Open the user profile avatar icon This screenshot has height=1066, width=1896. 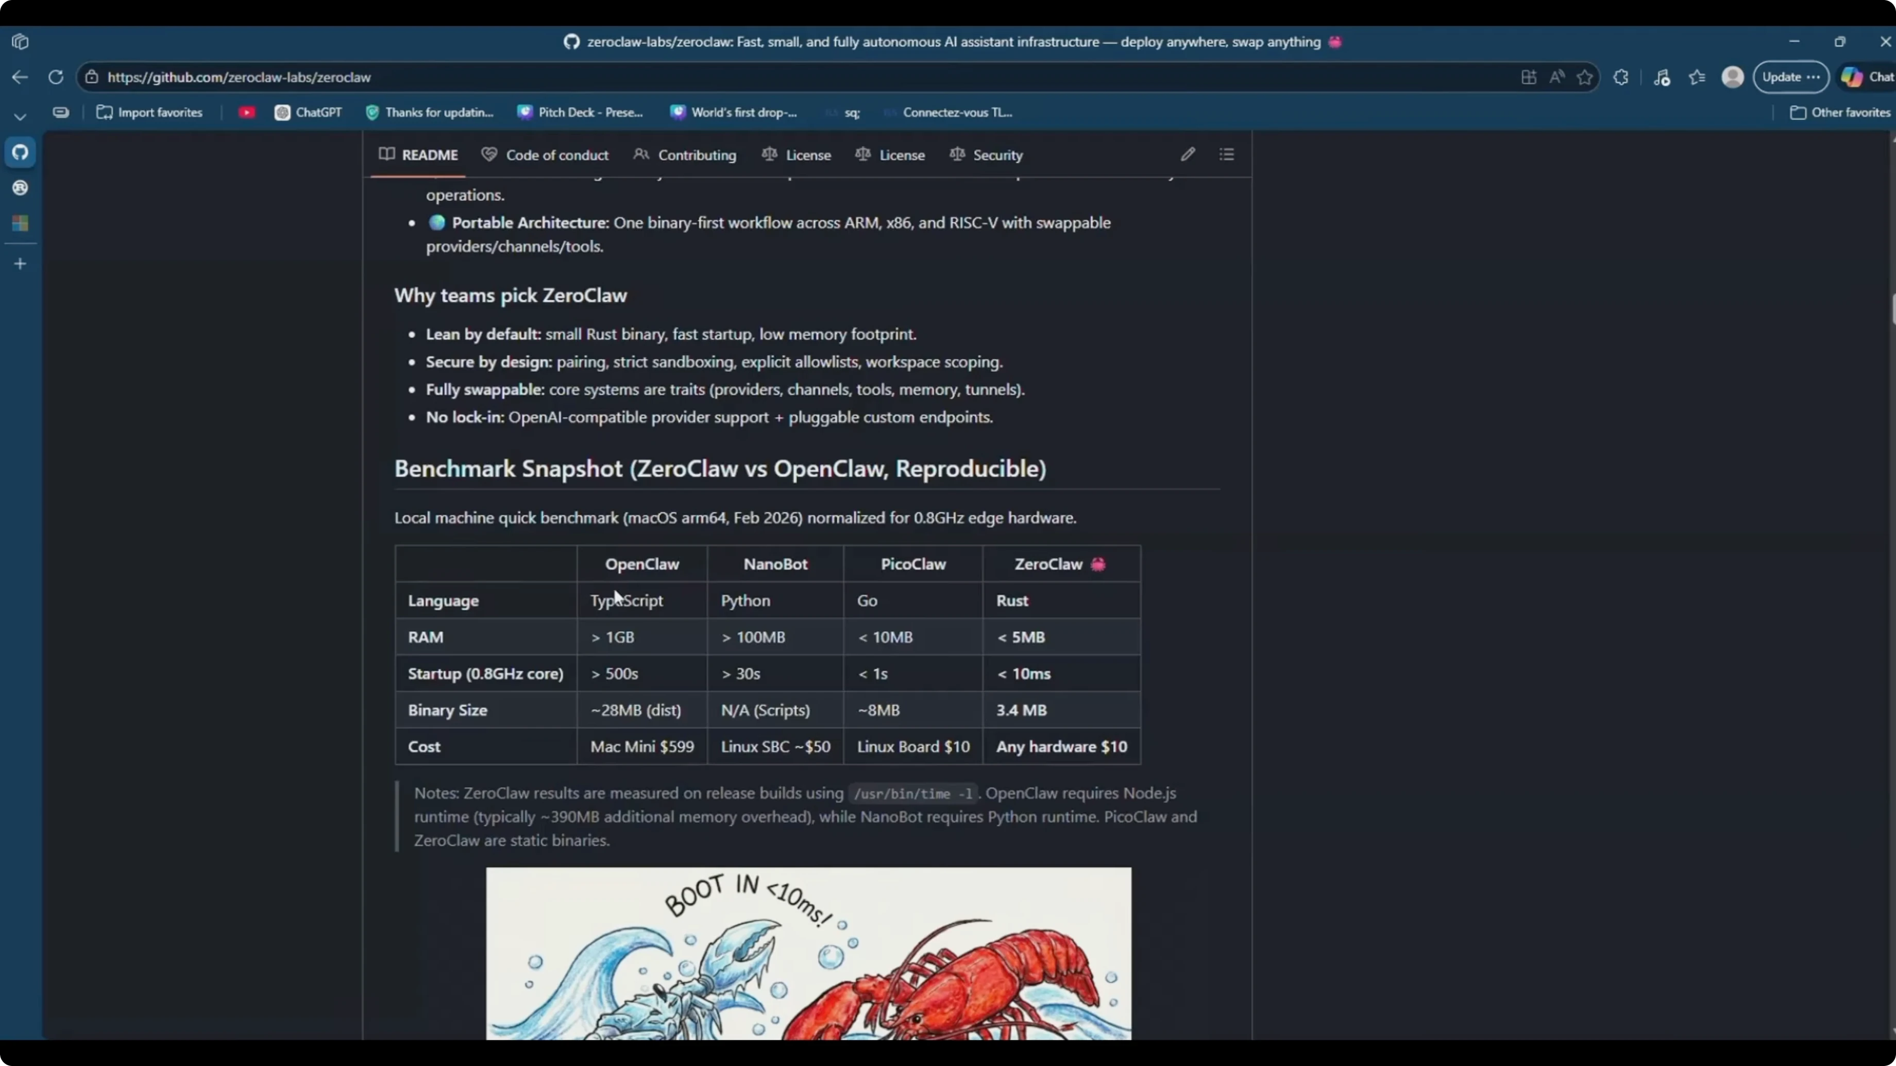point(1733,77)
